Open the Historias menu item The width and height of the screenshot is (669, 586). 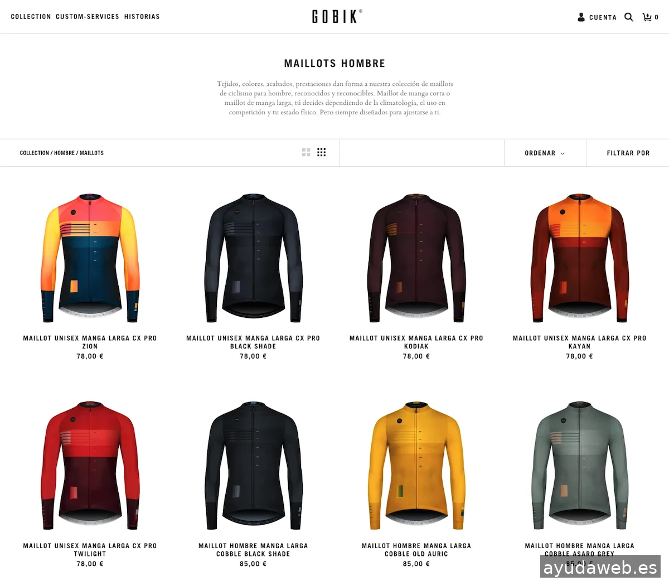pyautogui.click(x=142, y=17)
